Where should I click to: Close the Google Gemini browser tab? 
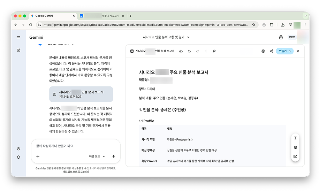74,16
